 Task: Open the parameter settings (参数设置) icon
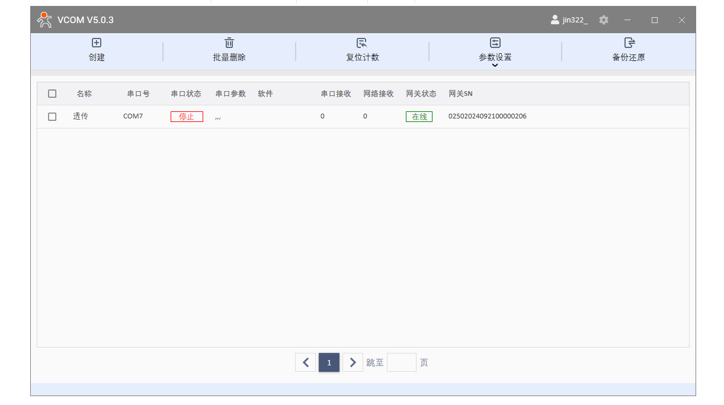(x=495, y=43)
